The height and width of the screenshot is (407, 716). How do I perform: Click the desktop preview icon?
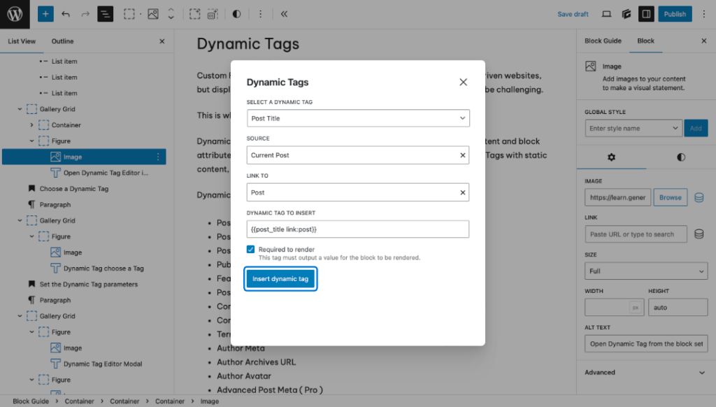click(606, 14)
